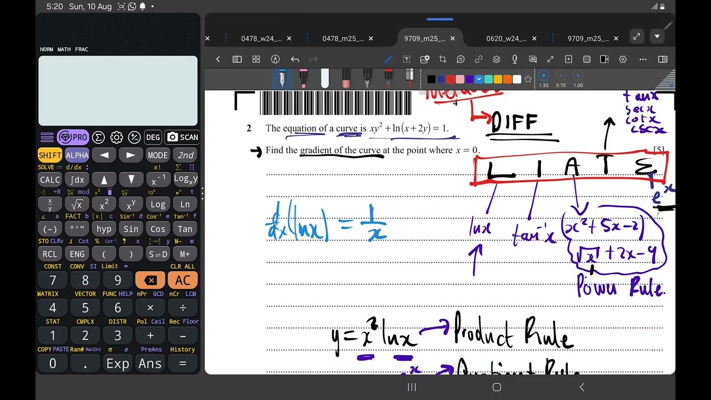
Task: Add current color to favorites star
Action: click(528, 79)
